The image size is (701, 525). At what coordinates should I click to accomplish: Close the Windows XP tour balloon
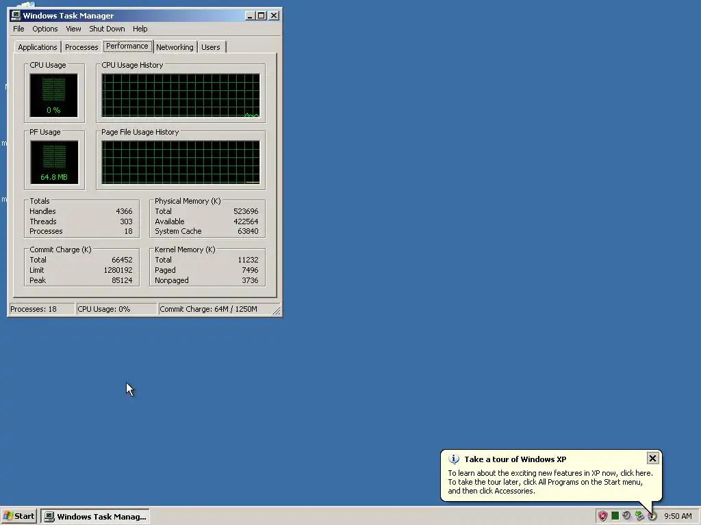652,458
